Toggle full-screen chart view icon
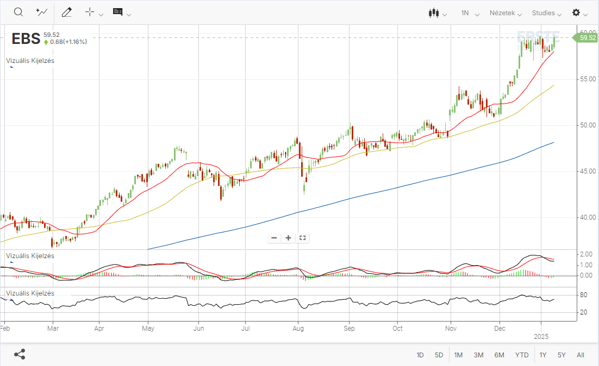The width and height of the screenshot is (599, 366). tap(303, 238)
